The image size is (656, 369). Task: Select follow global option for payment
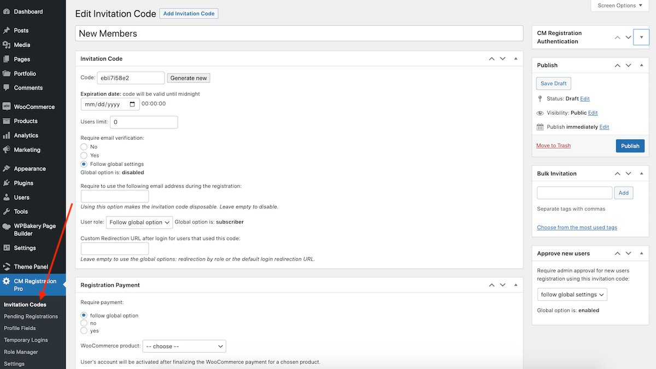point(84,316)
